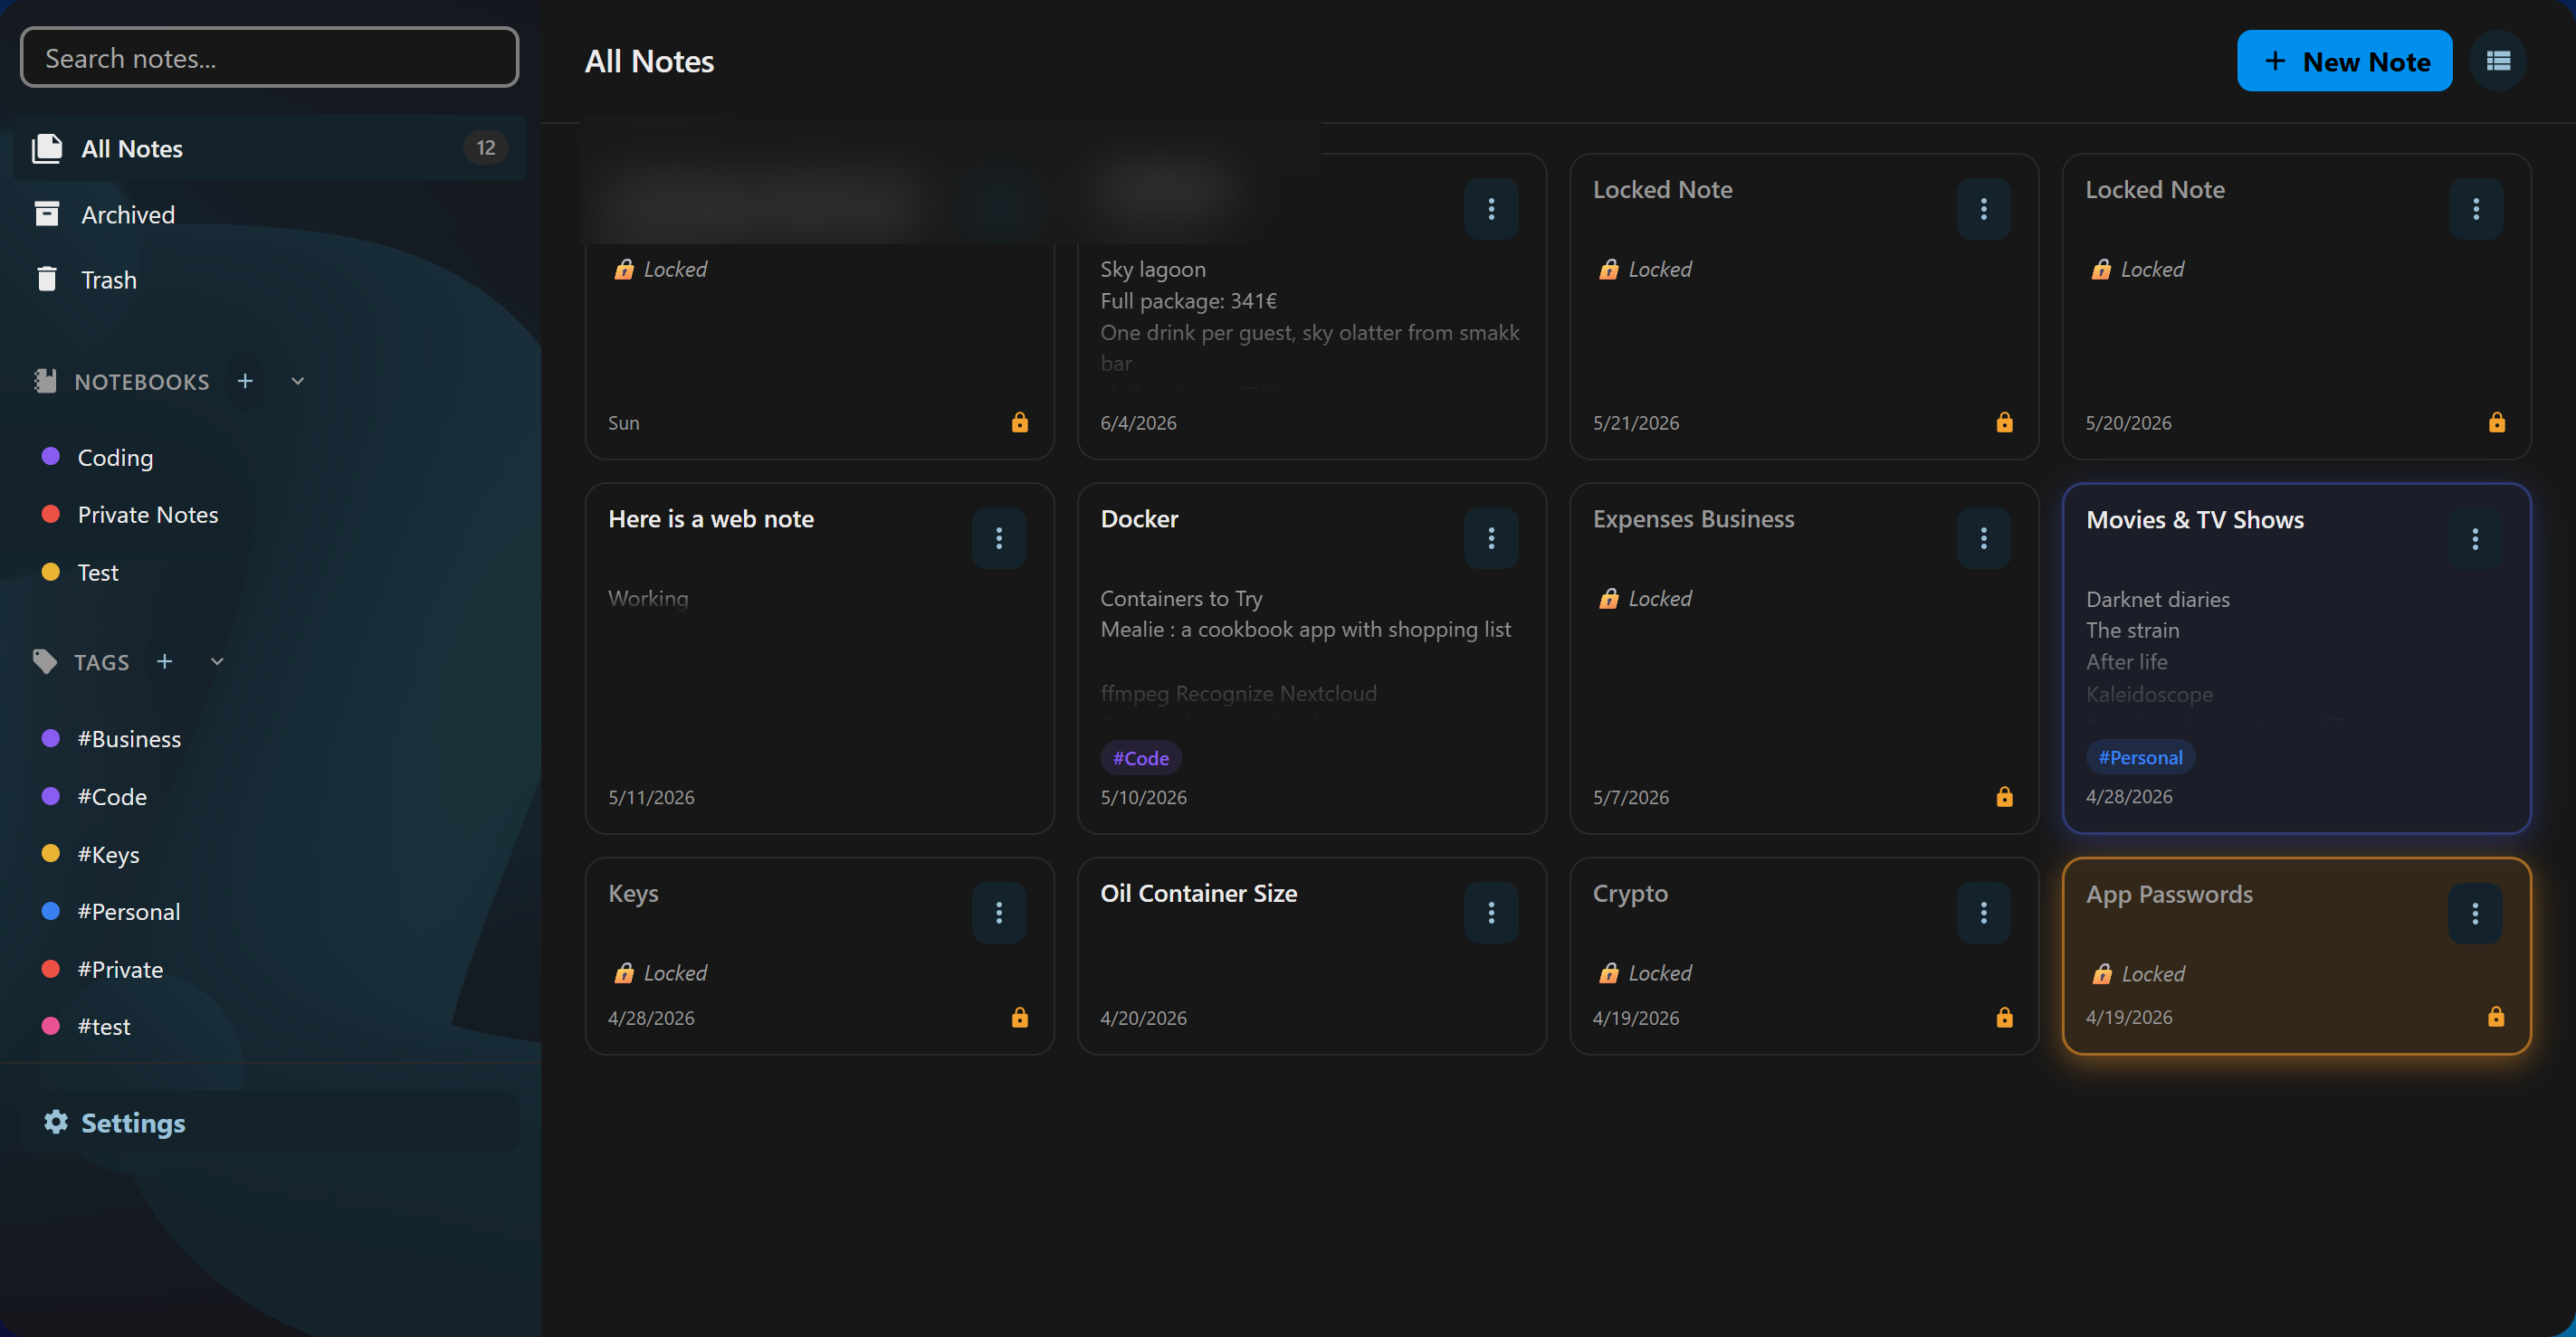Filter by #Private tag
This screenshot has width=2576, height=1337.
(x=120, y=969)
